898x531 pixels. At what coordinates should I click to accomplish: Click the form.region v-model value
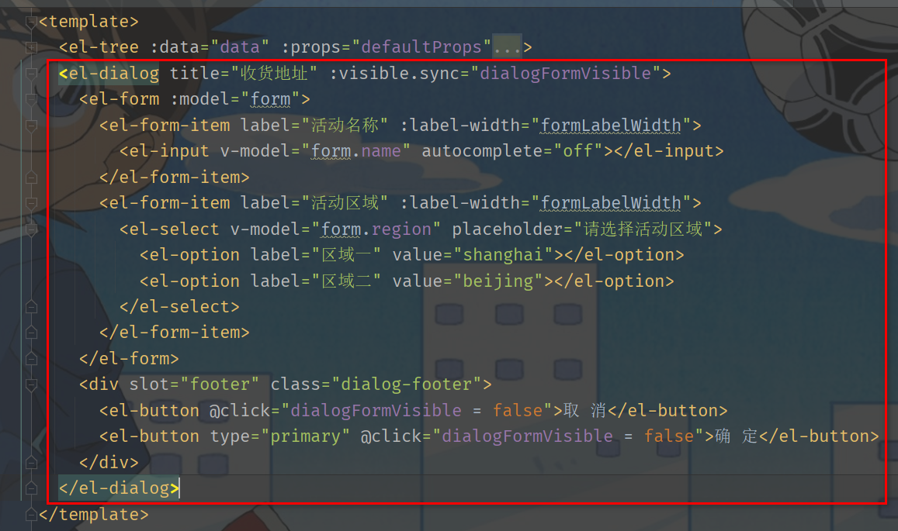(376, 229)
